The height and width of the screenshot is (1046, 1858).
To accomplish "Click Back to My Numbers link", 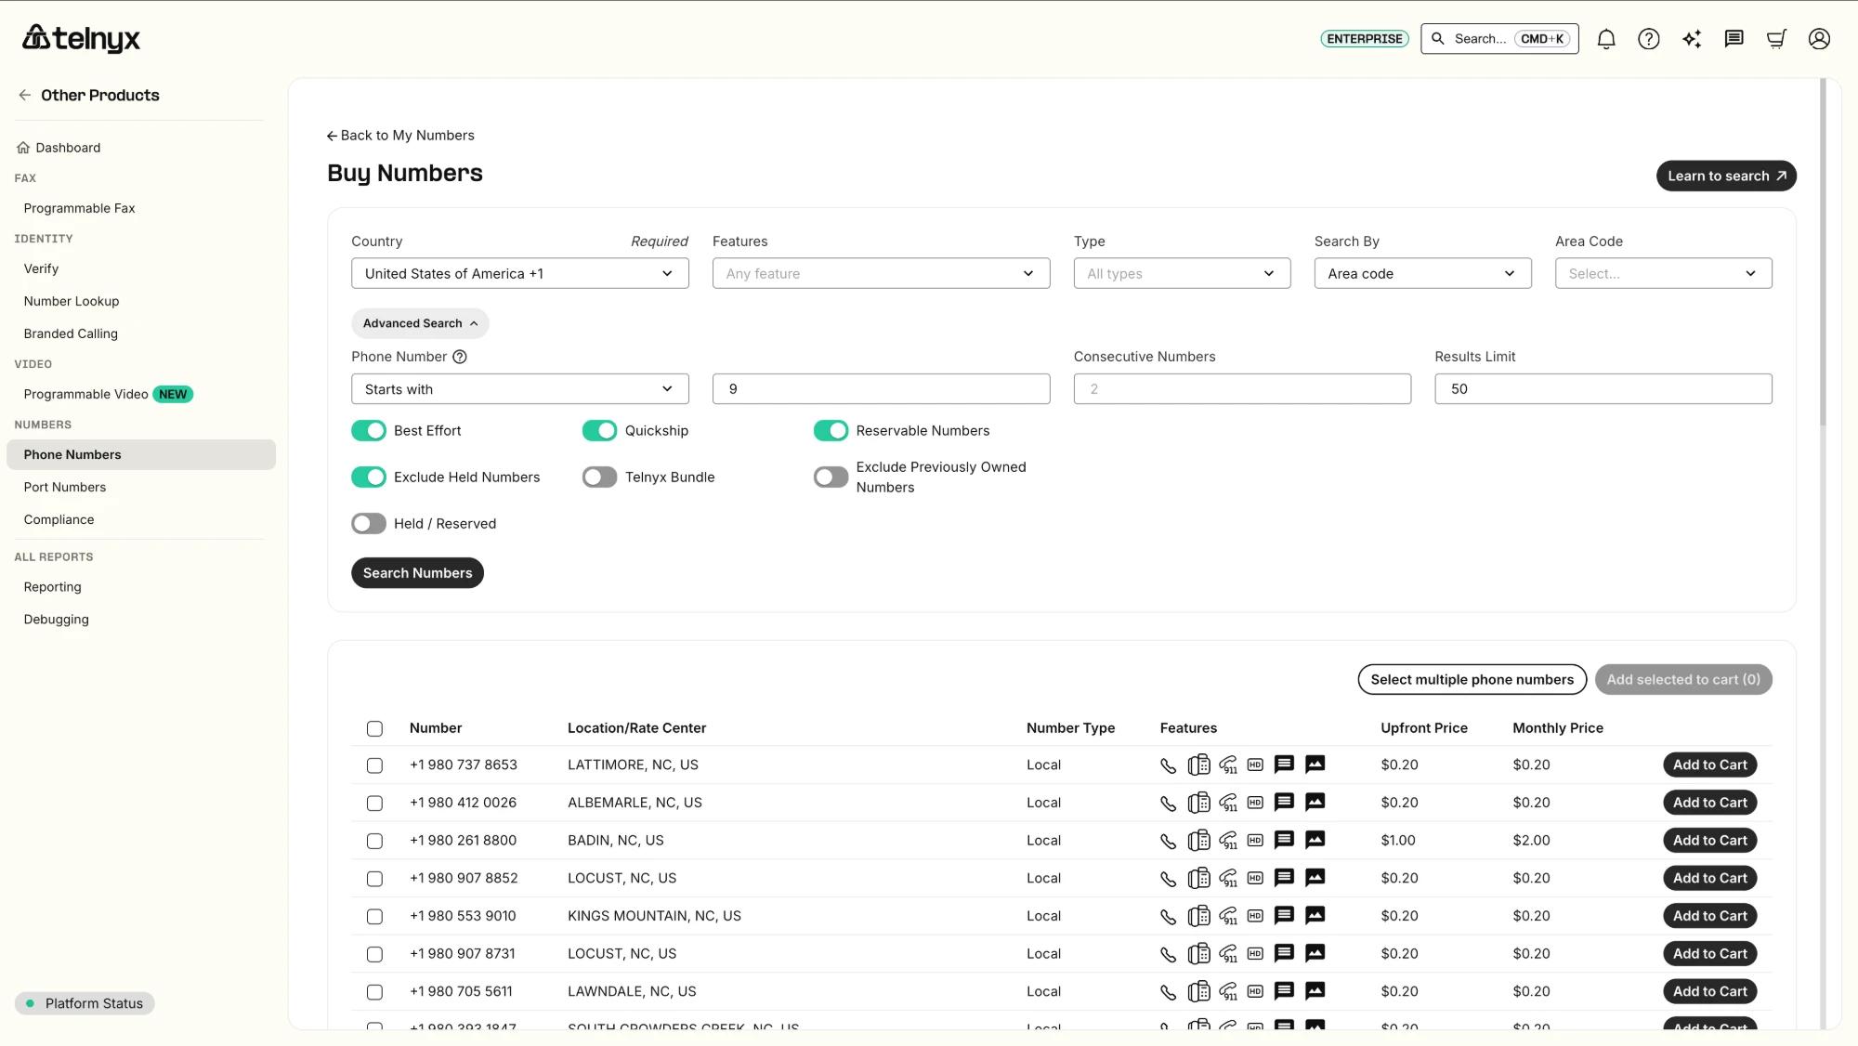I will [400, 136].
